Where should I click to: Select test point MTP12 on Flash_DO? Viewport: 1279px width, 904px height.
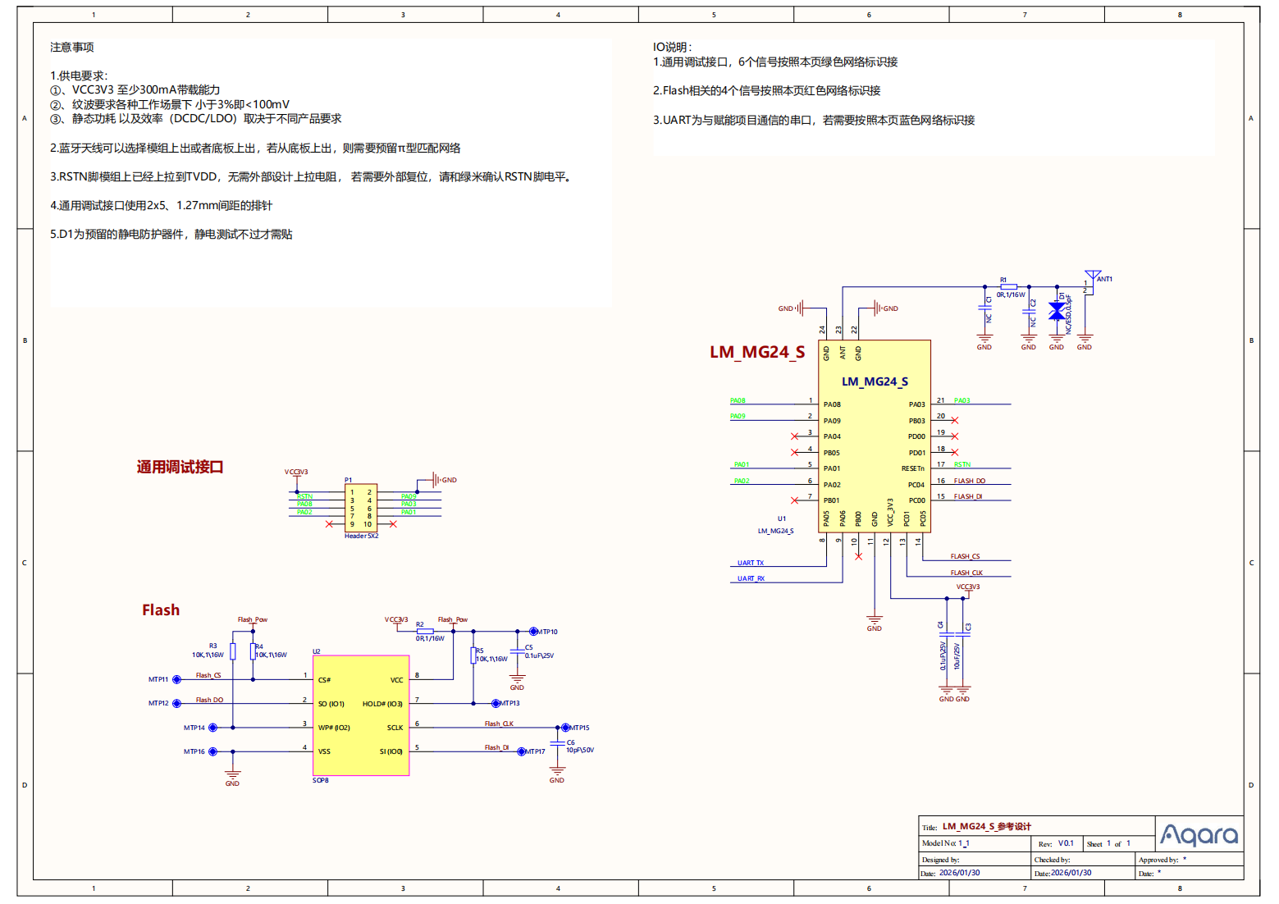pyautogui.click(x=176, y=703)
